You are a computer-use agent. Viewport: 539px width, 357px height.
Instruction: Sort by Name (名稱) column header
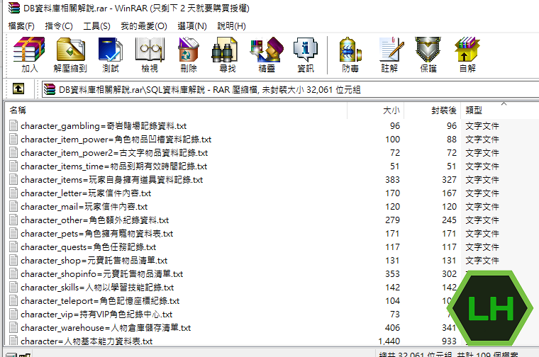pos(176,110)
